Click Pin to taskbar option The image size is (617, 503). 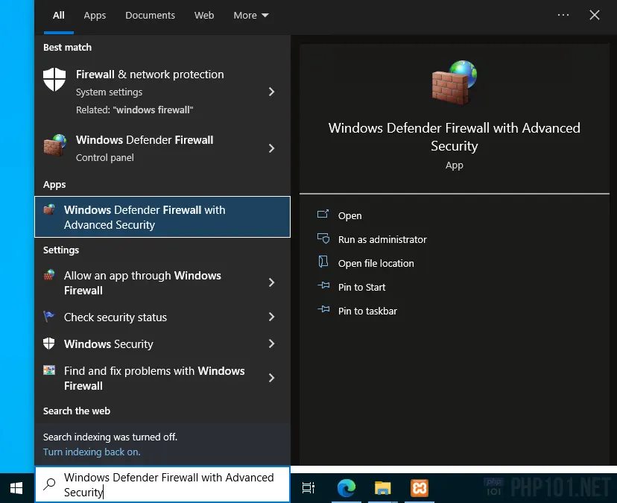[x=367, y=311]
